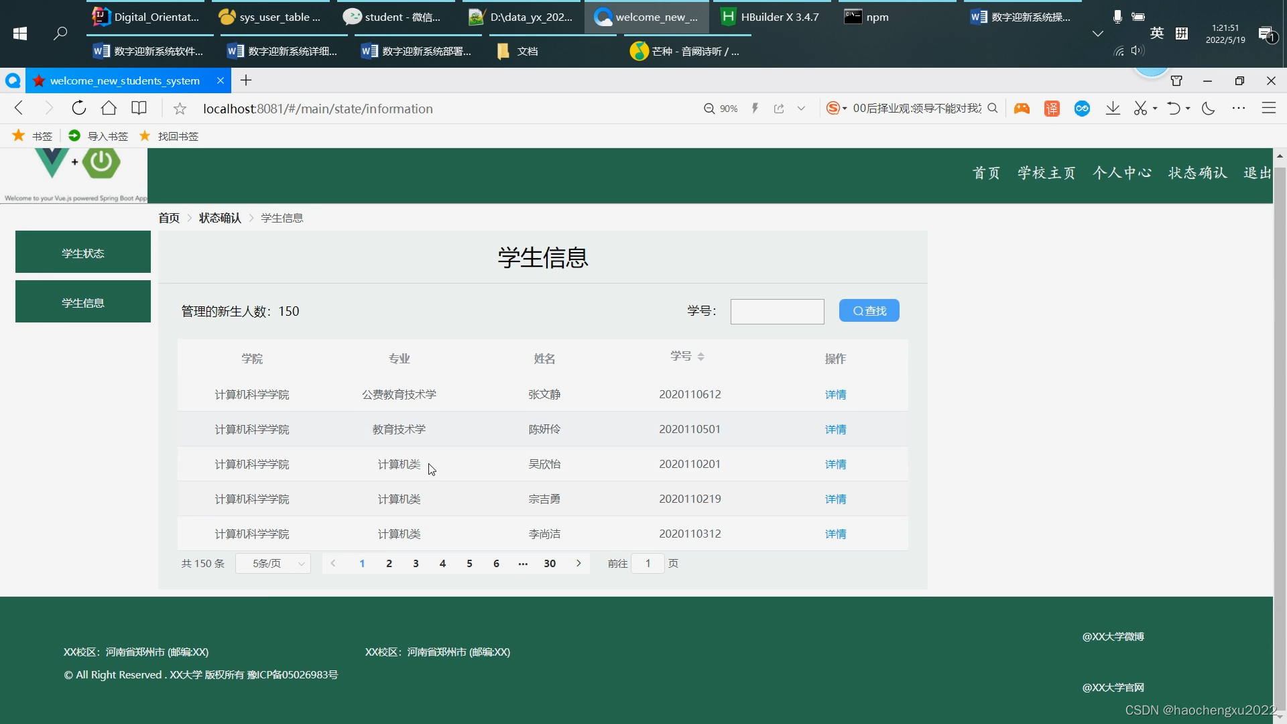Open the browser hamburger menu
This screenshot has width=1287, height=724.
coord(1269,109)
